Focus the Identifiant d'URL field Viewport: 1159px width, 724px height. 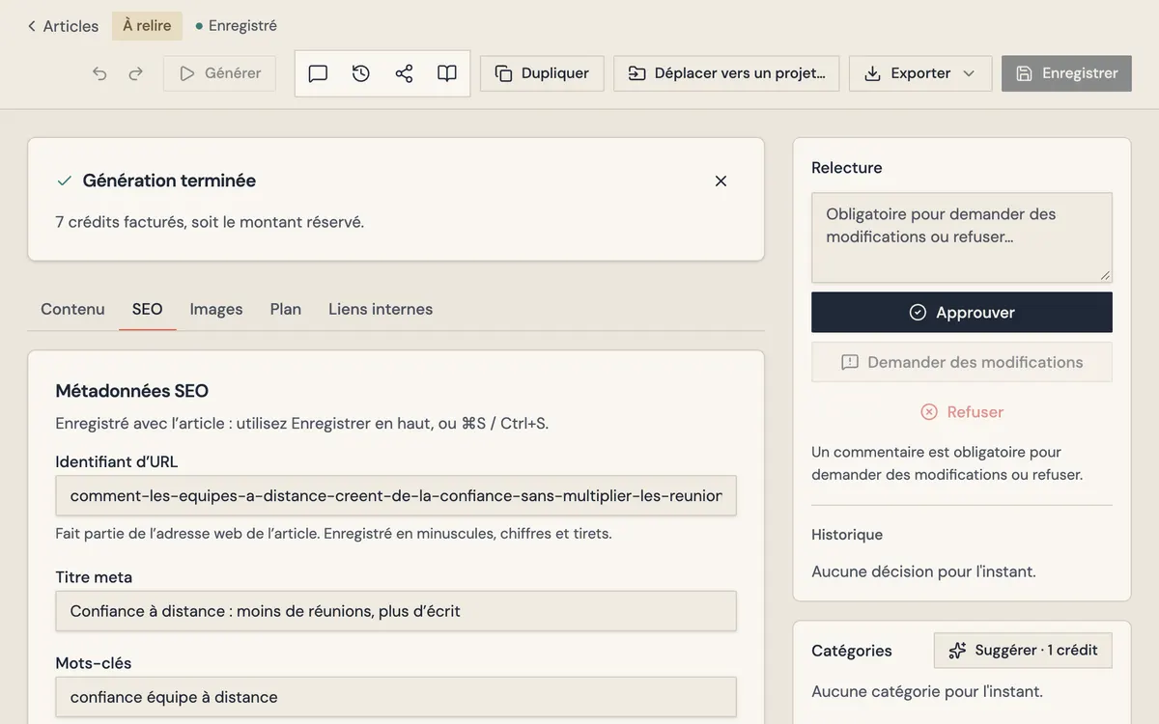(x=396, y=495)
